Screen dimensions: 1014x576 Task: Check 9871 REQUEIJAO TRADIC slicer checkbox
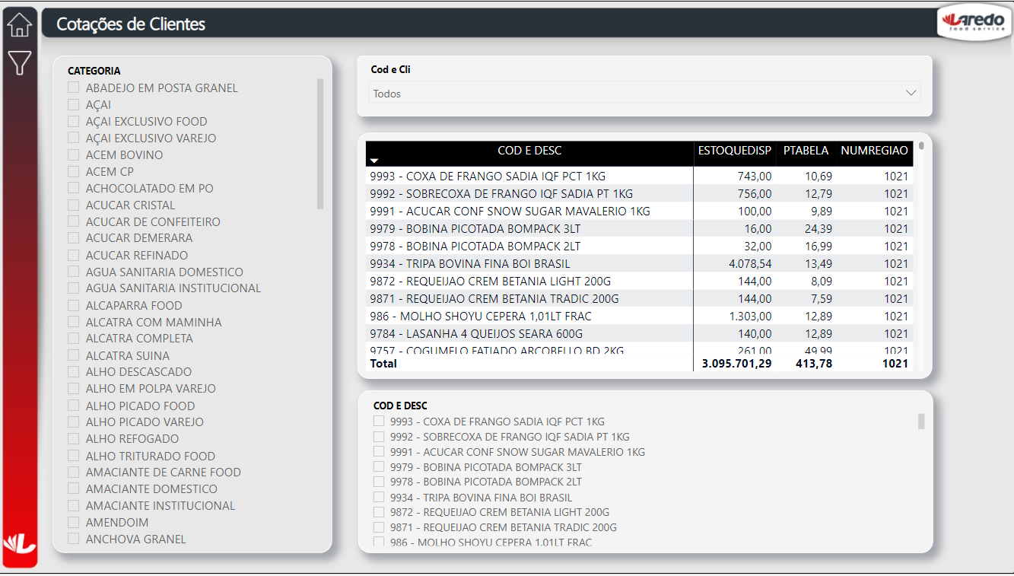pyautogui.click(x=378, y=527)
